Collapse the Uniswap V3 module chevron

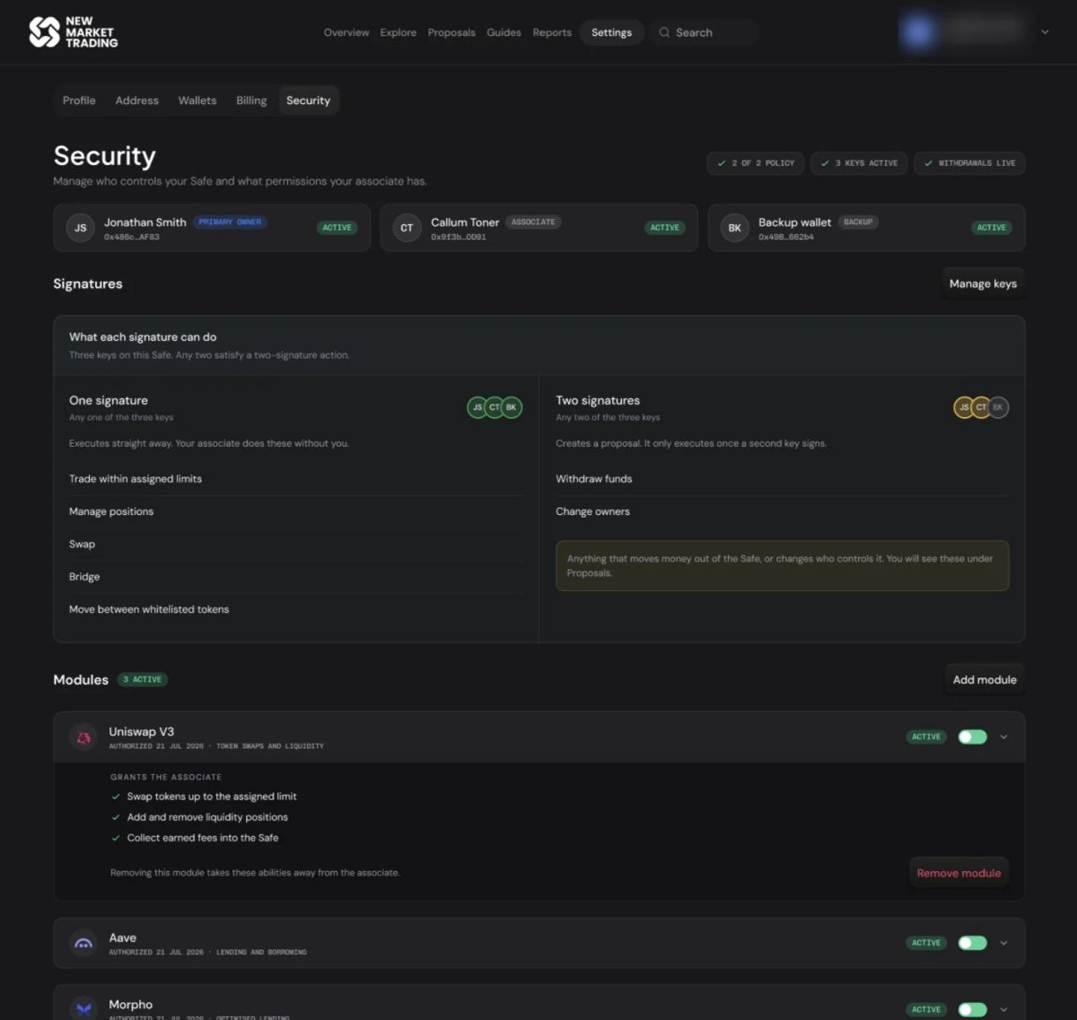click(x=1003, y=737)
